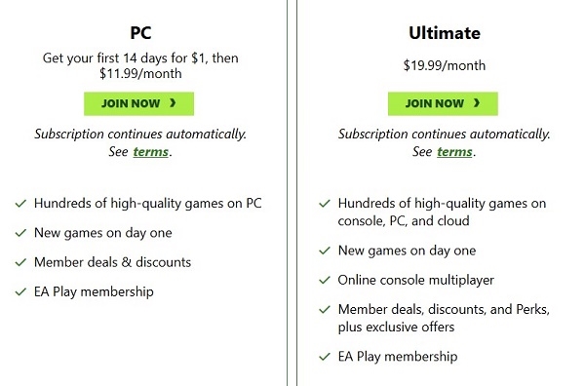Click checkmark beside Ultimate New games on day one

(325, 251)
